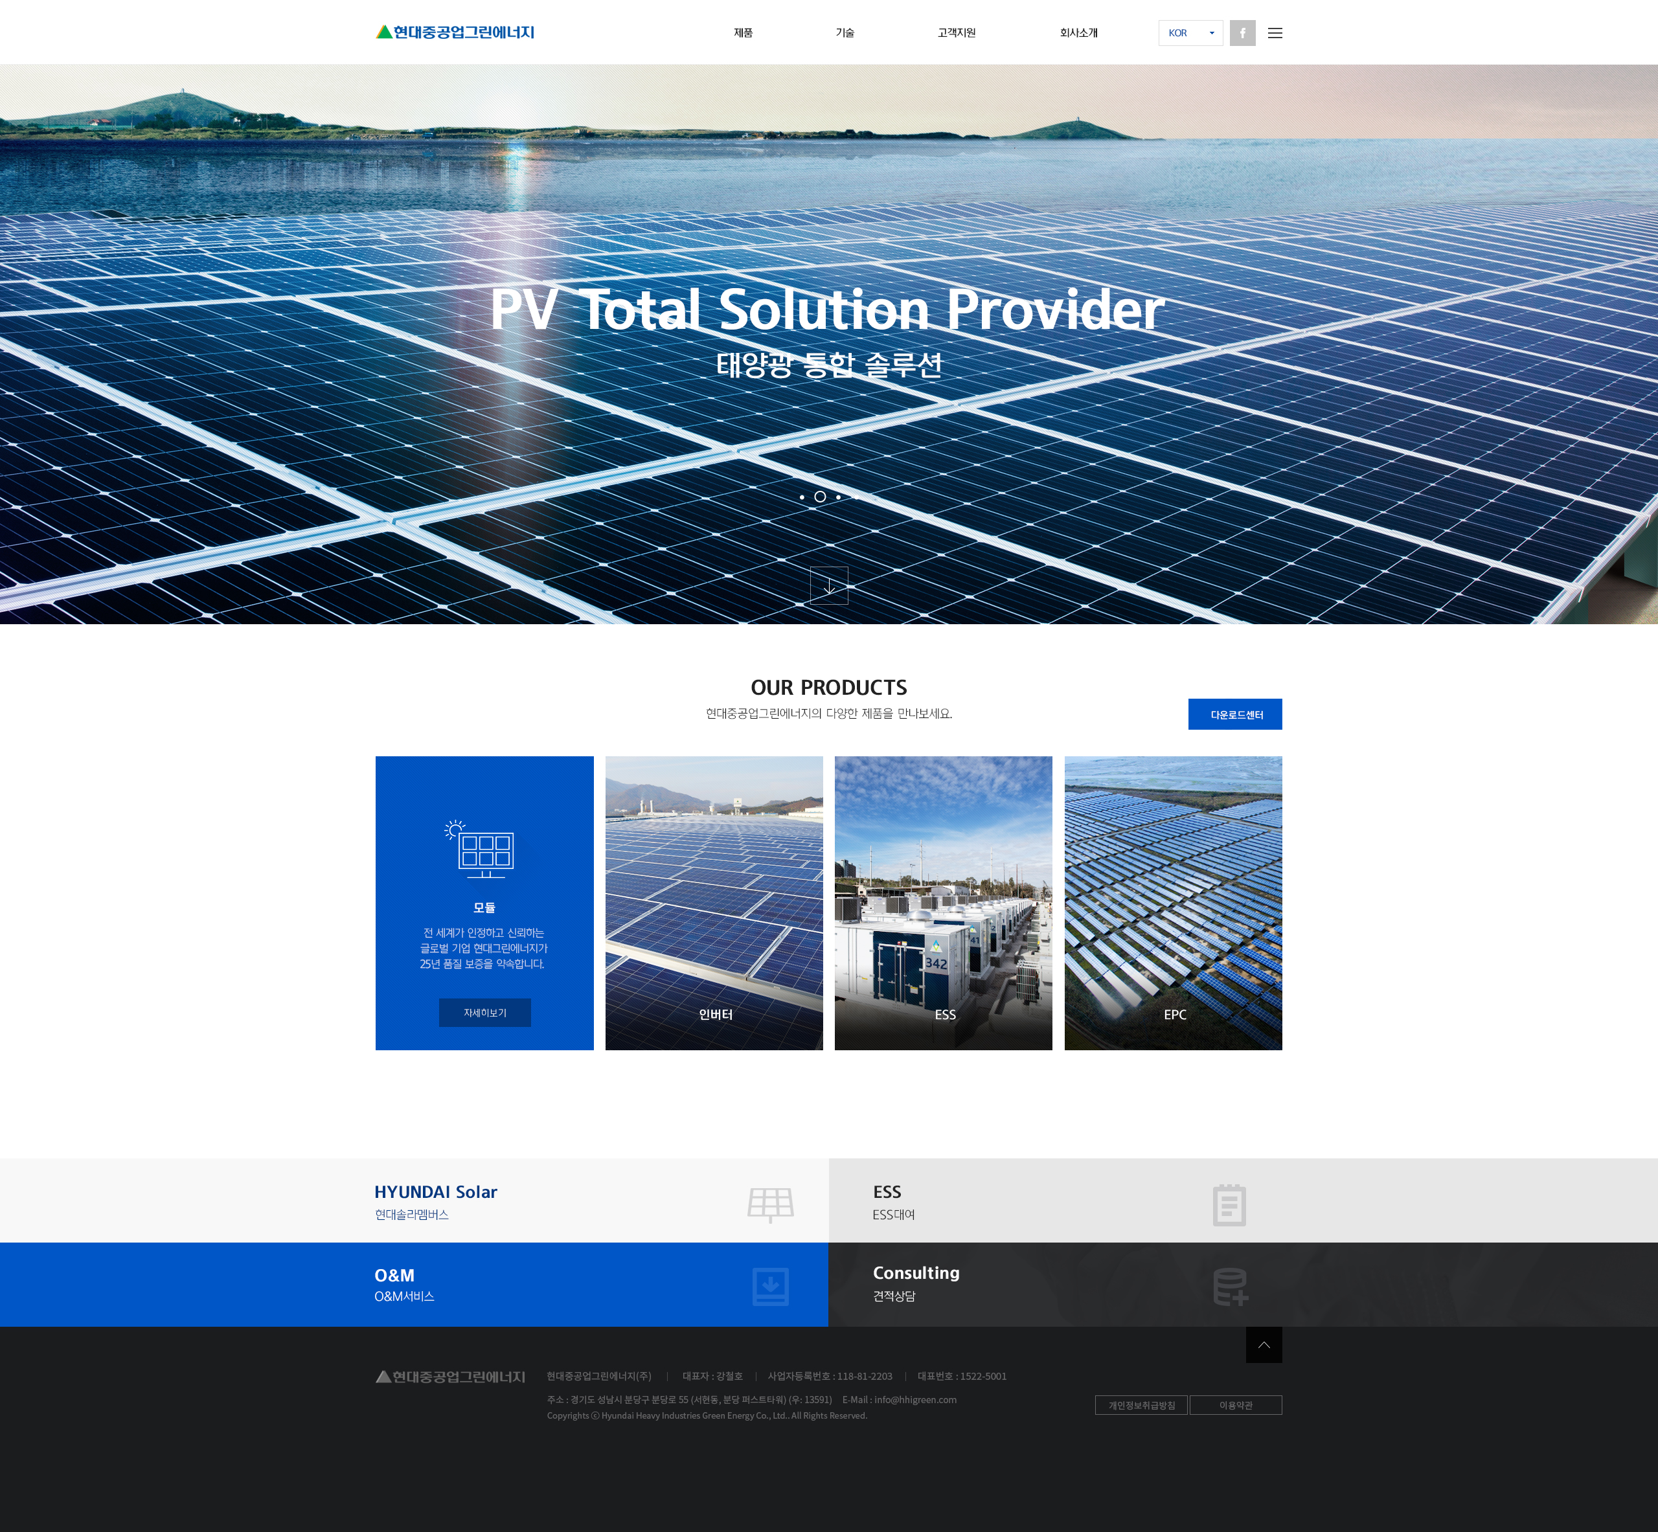Click the database-plus icon beside Consulting
1658x1532 pixels.
click(x=1231, y=1287)
